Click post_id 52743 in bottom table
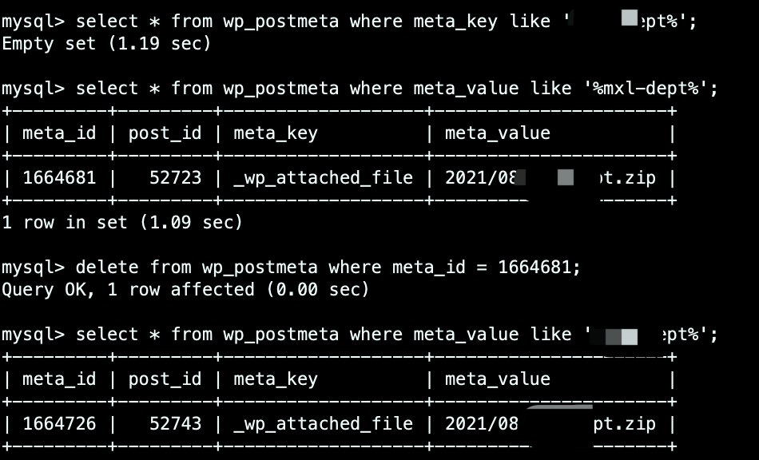 pos(175,423)
